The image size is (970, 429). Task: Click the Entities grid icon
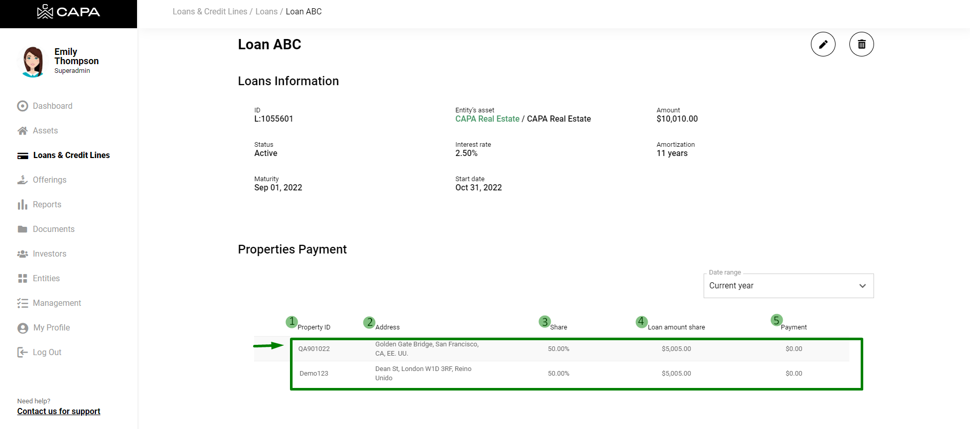(23, 279)
